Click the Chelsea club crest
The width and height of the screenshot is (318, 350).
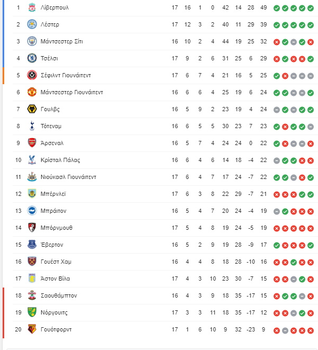click(32, 58)
